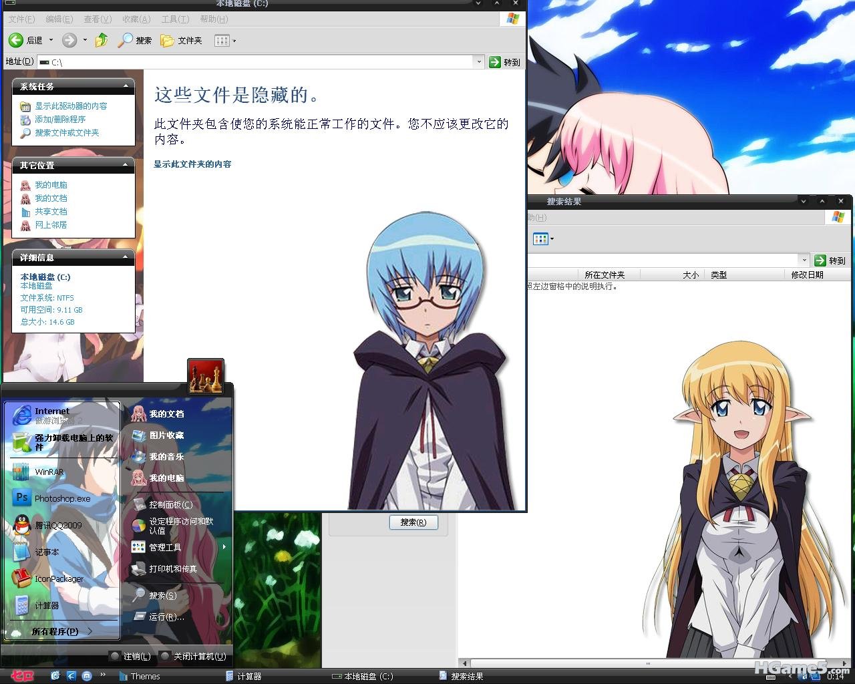Viewport: 855px width, 684px height.
Task: Open the 搜索 search pane from the C: toolbar
Action: coord(135,41)
